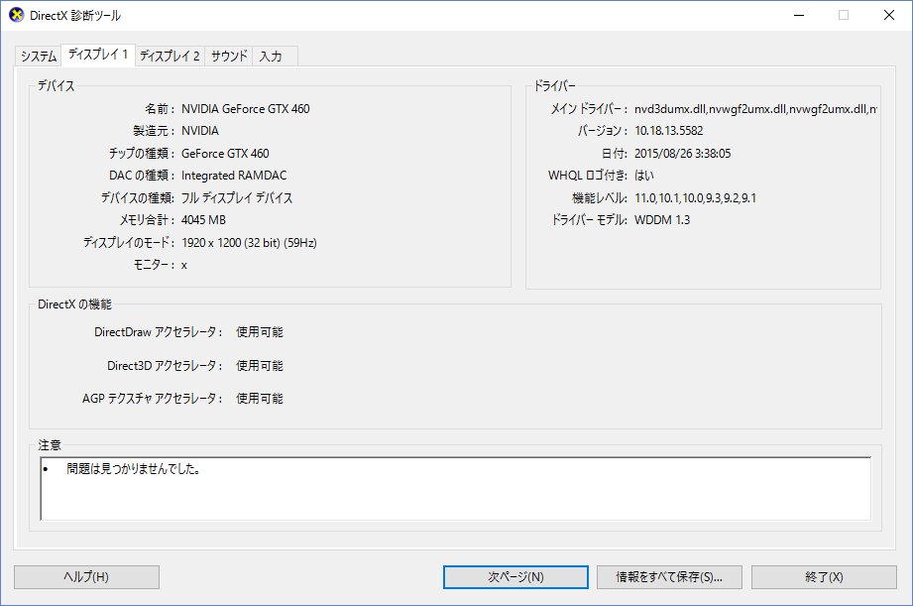Click the 製造元 field label
The width and height of the screenshot is (913, 606).
tap(154, 131)
